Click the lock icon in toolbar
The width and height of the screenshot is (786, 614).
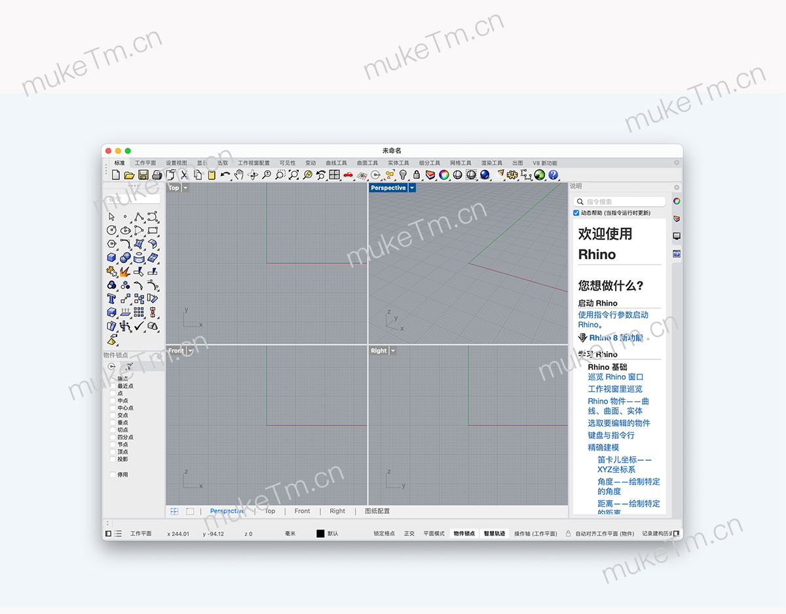[417, 175]
